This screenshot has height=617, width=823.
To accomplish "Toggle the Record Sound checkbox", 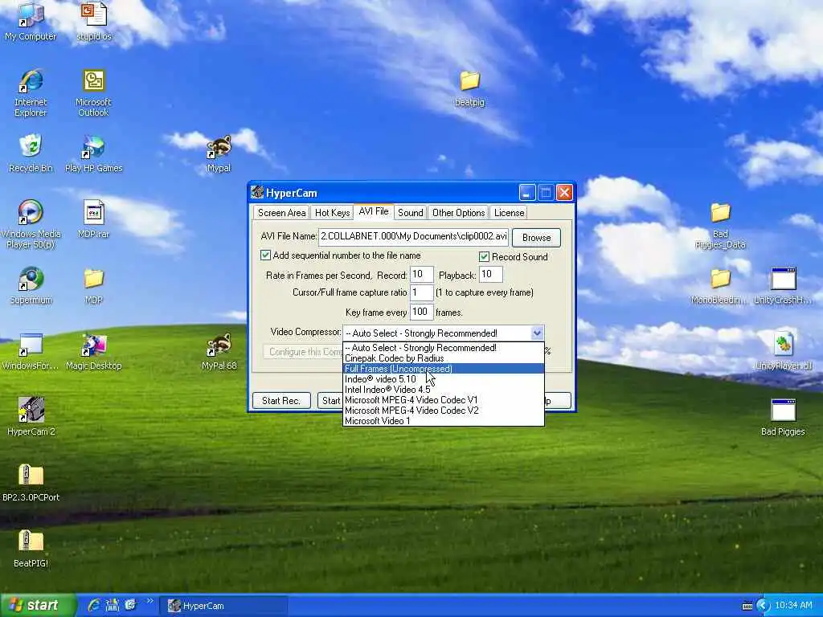I will pyautogui.click(x=484, y=256).
